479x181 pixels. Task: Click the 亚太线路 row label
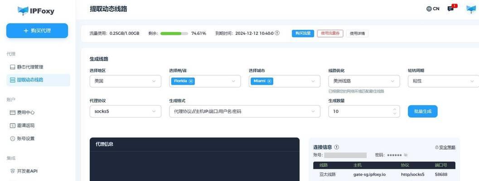[x=328, y=175]
